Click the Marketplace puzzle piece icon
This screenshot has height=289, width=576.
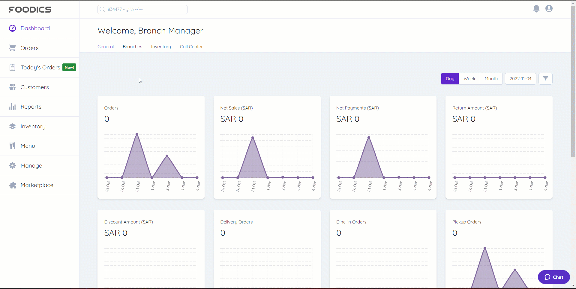pyautogui.click(x=12, y=185)
